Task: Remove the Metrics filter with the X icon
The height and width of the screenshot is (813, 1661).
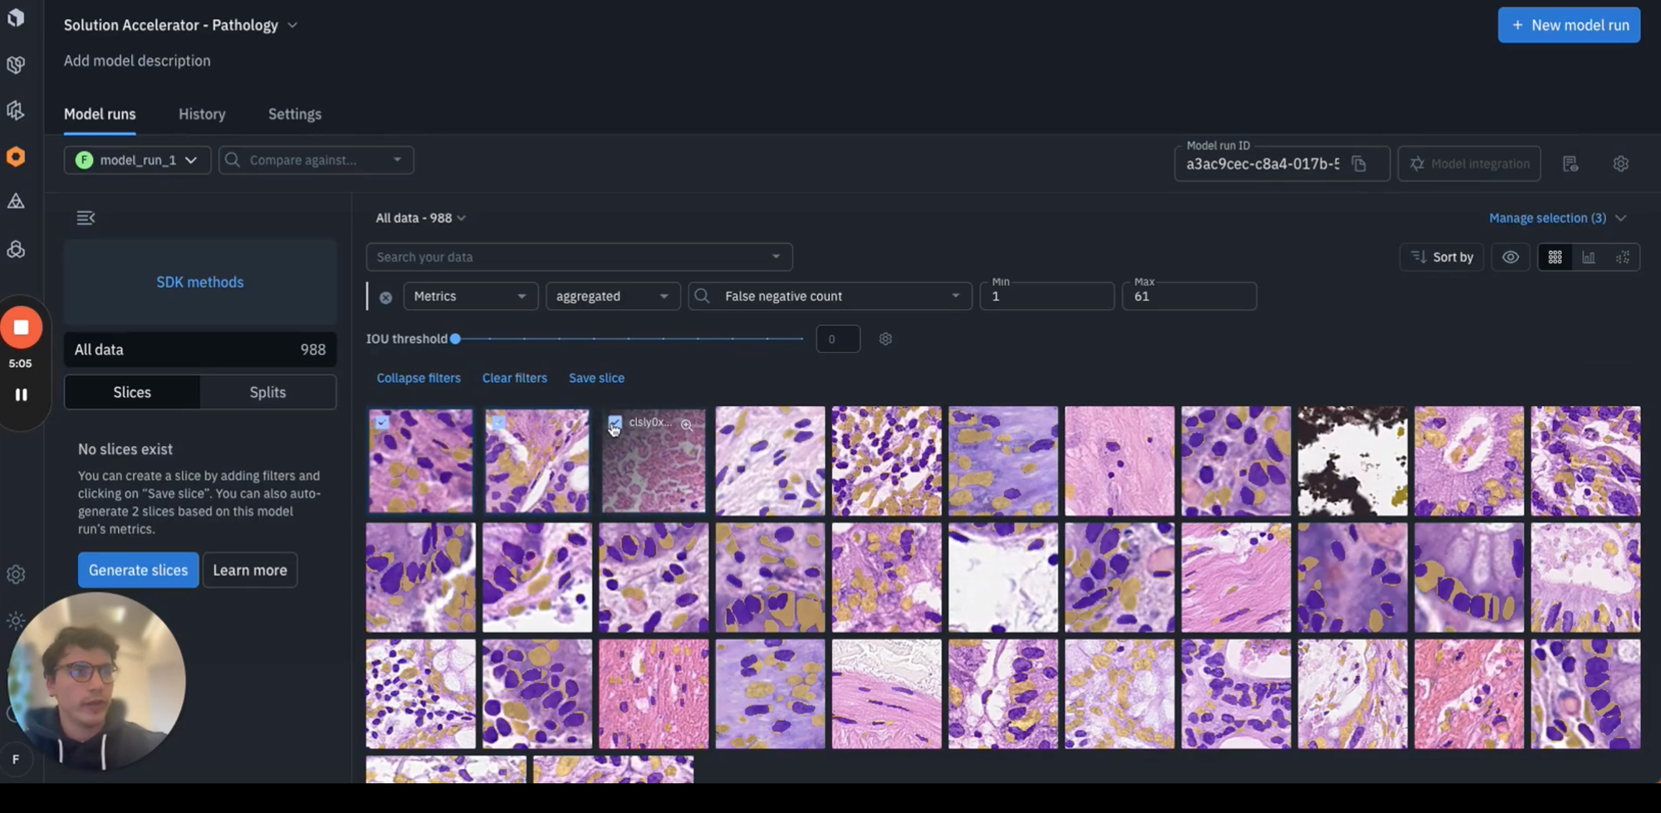Action: point(385,297)
